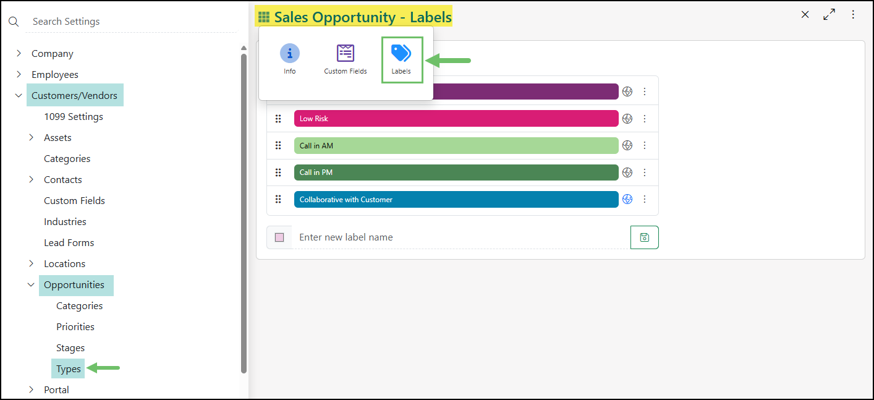This screenshot has width=874, height=400.
Task: Open options menu for Call in PM
Action: (645, 172)
